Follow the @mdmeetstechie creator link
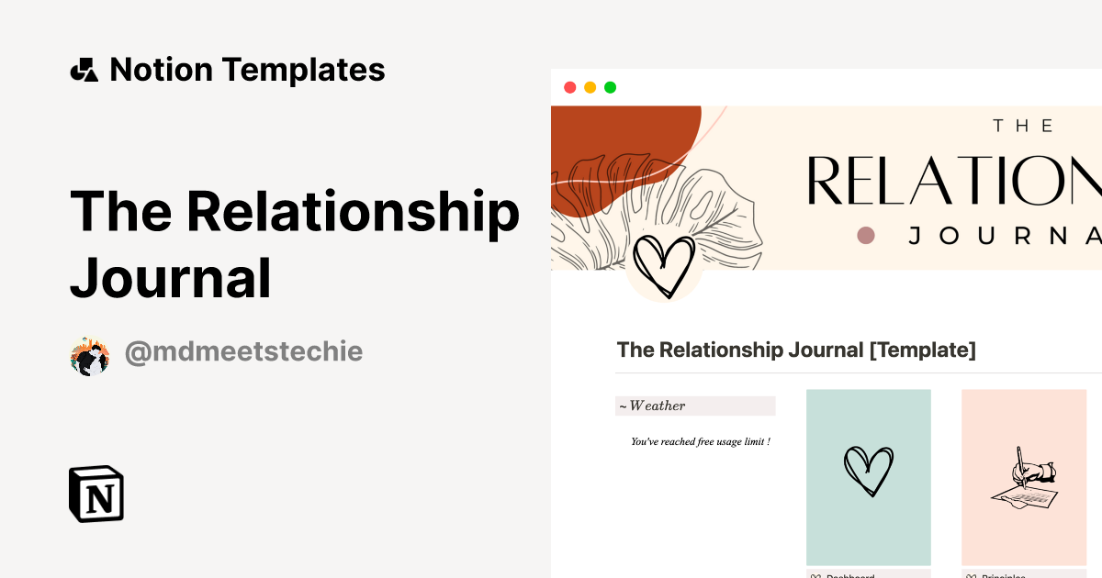 [x=243, y=351]
